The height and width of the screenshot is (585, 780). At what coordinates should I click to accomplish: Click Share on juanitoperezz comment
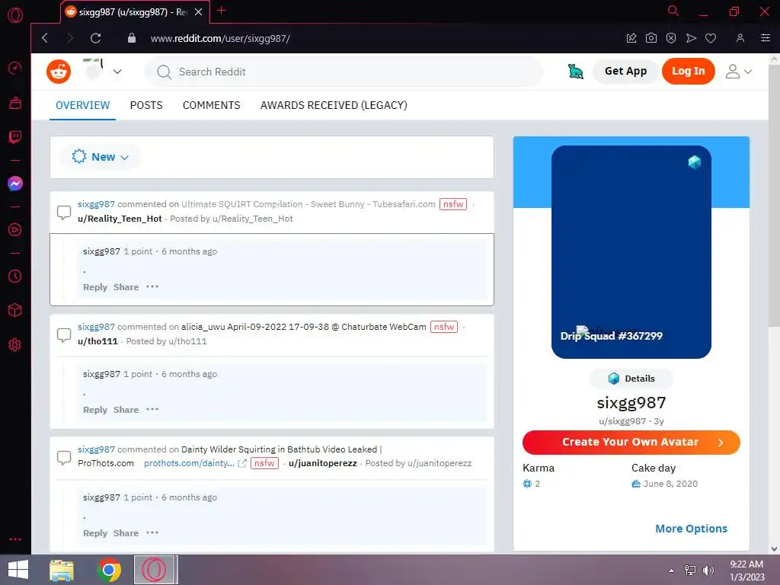click(x=126, y=533)
